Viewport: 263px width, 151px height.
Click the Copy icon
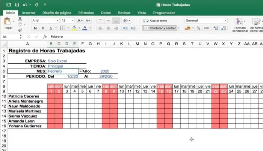pyautogui.click(x=20, y=24)
